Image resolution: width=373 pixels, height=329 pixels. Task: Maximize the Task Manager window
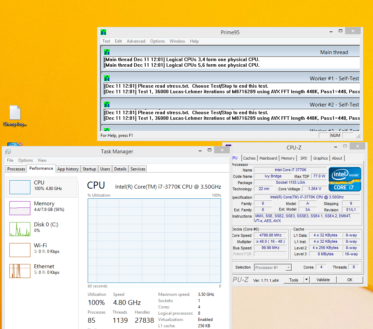click(x=209, y=150)
